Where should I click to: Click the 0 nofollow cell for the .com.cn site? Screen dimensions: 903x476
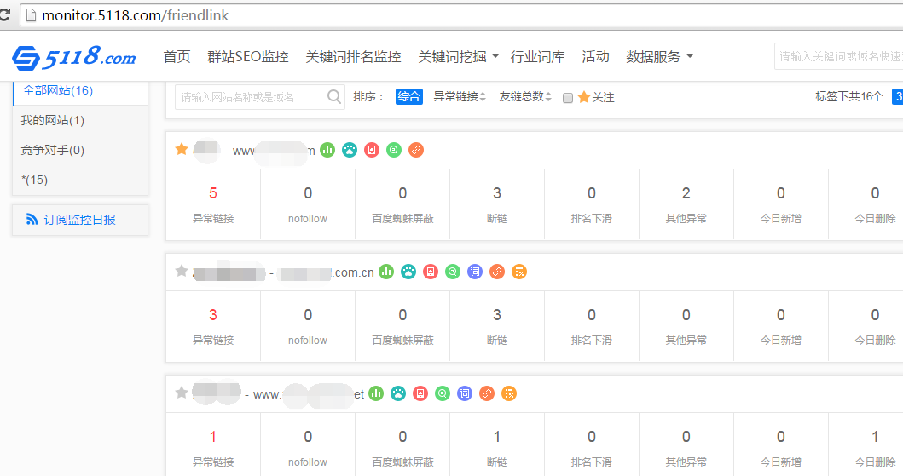pyautogui.click(x=308, y=326)
